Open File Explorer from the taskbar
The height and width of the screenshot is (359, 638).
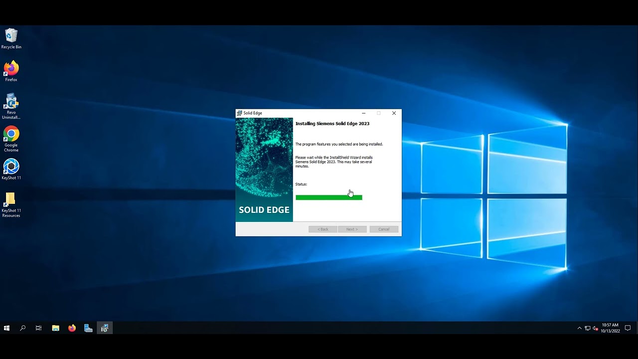(x=55, y=328)
